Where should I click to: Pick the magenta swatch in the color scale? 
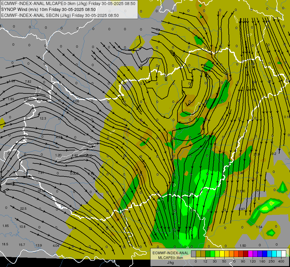click(x=250, y=254)
